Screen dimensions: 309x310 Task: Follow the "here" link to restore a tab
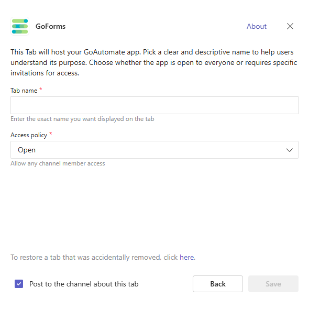click(186, 257)
